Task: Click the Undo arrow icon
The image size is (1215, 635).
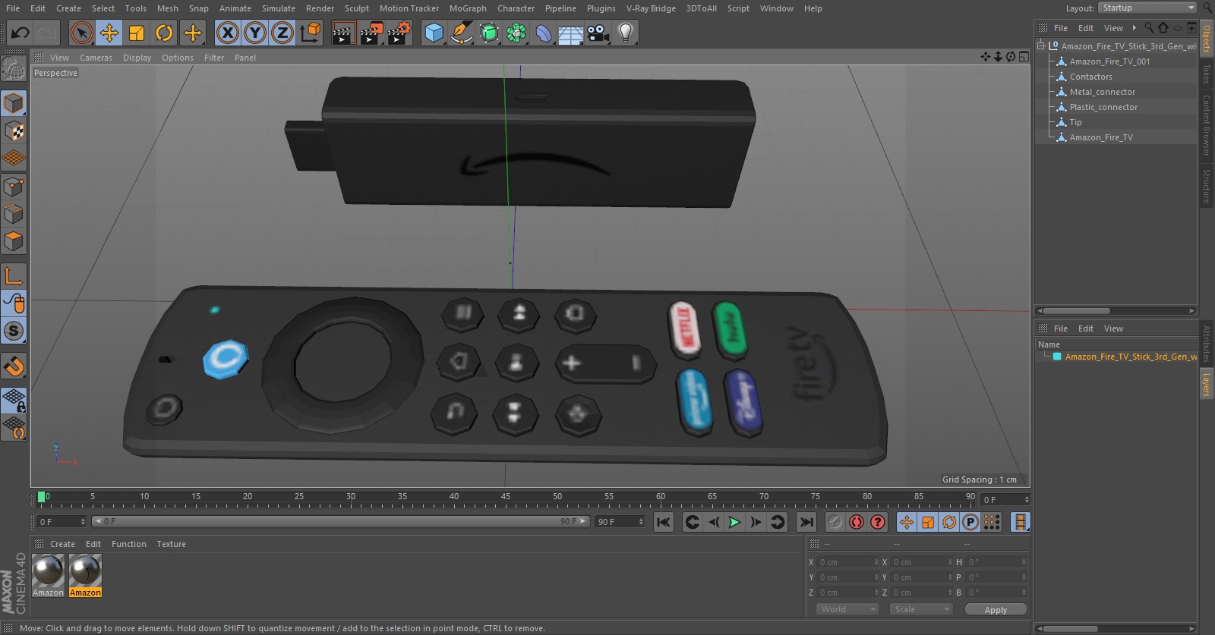Action: [21, 33]
